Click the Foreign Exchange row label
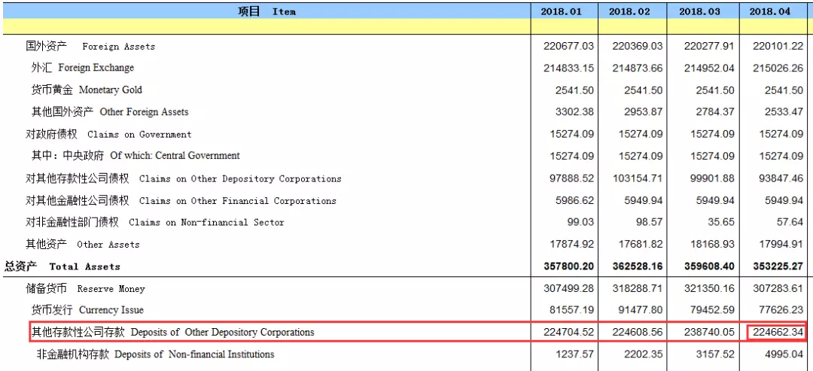The image size is (813, 371). [x=83, y=68]
